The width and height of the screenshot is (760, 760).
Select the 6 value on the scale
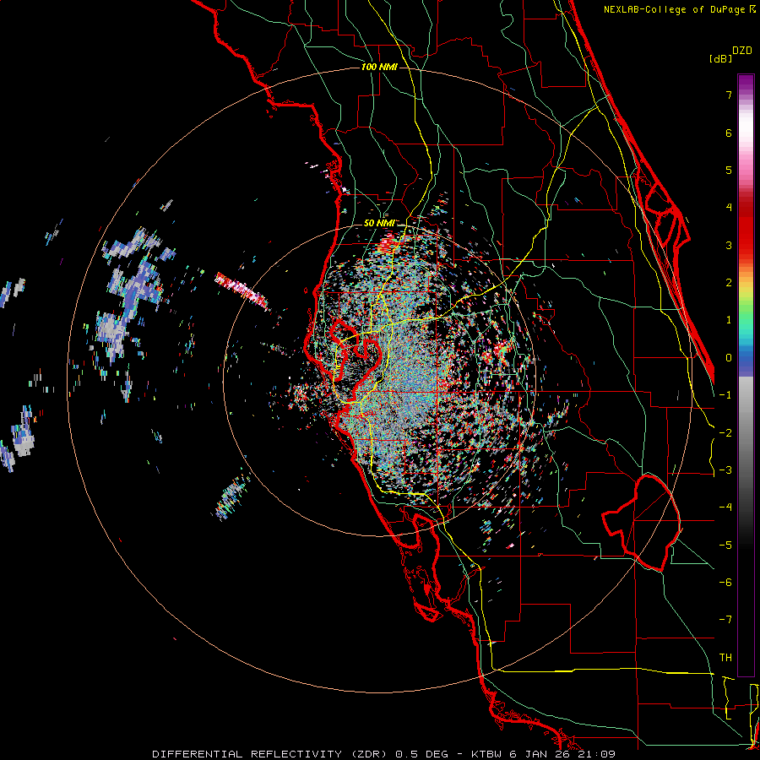pyautogui.click(x=729, y=133)
